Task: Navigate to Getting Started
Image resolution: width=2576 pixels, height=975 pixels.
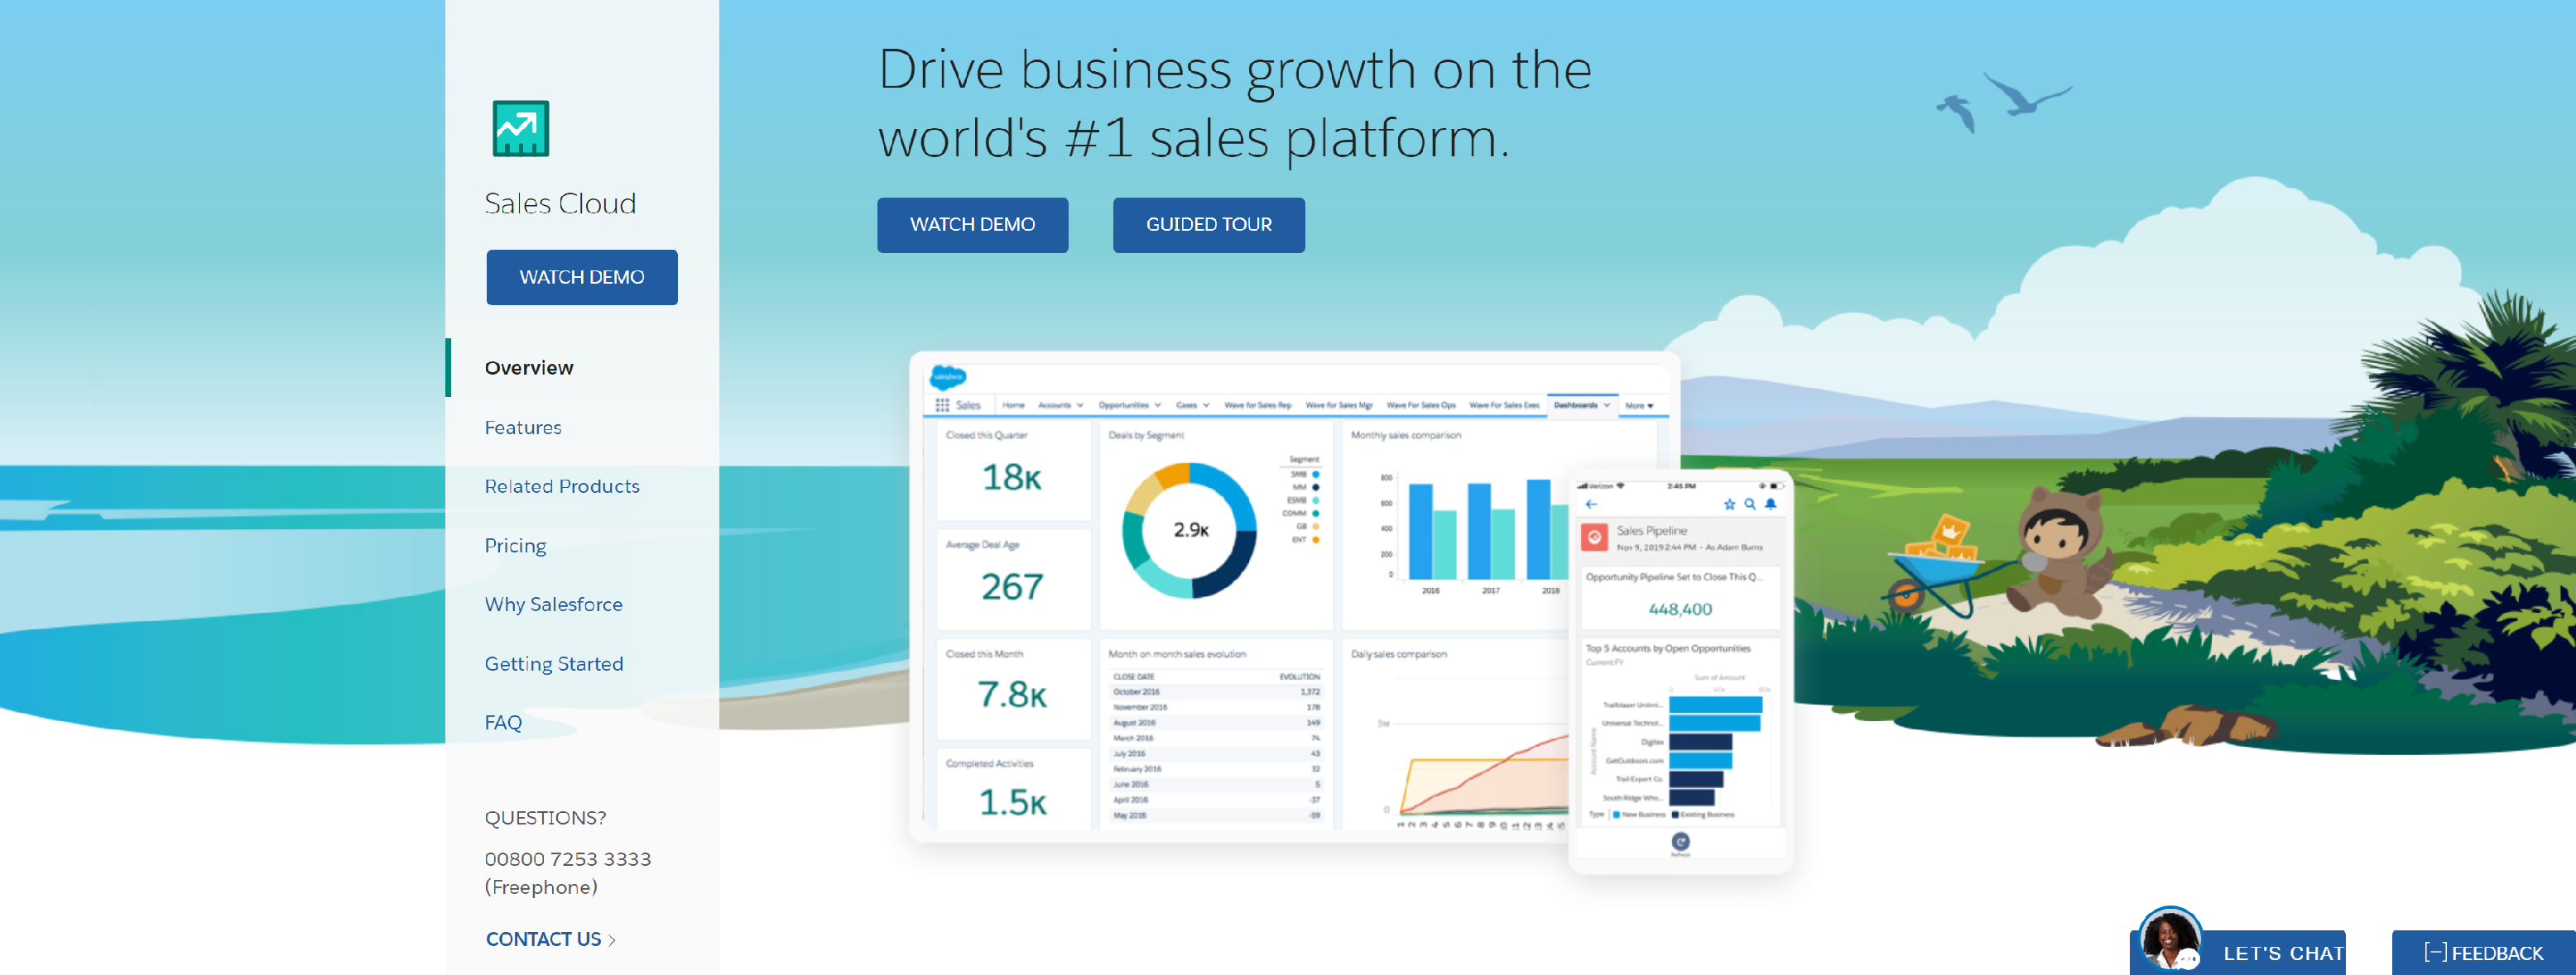Action: coord(554,663)
